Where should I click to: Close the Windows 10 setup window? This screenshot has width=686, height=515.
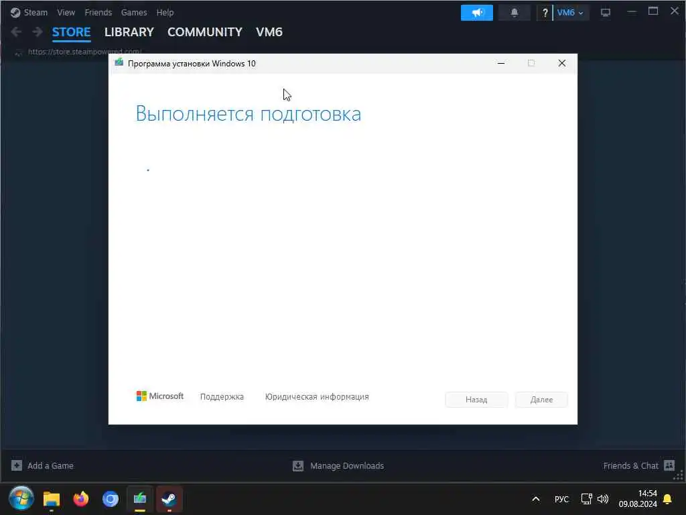[562, 63]
